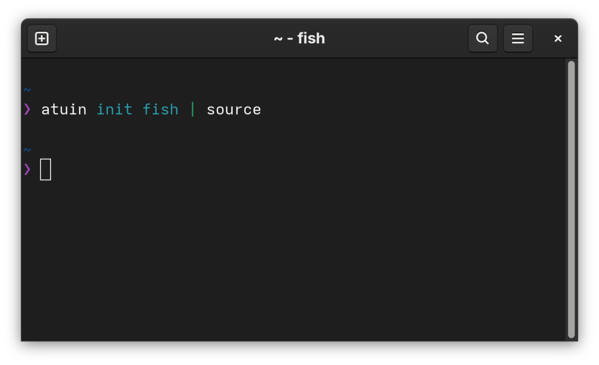Image resolution: width=599 pixels, height=365 pixels.
Task: Click the green pipe character
Action: (193, 109)
